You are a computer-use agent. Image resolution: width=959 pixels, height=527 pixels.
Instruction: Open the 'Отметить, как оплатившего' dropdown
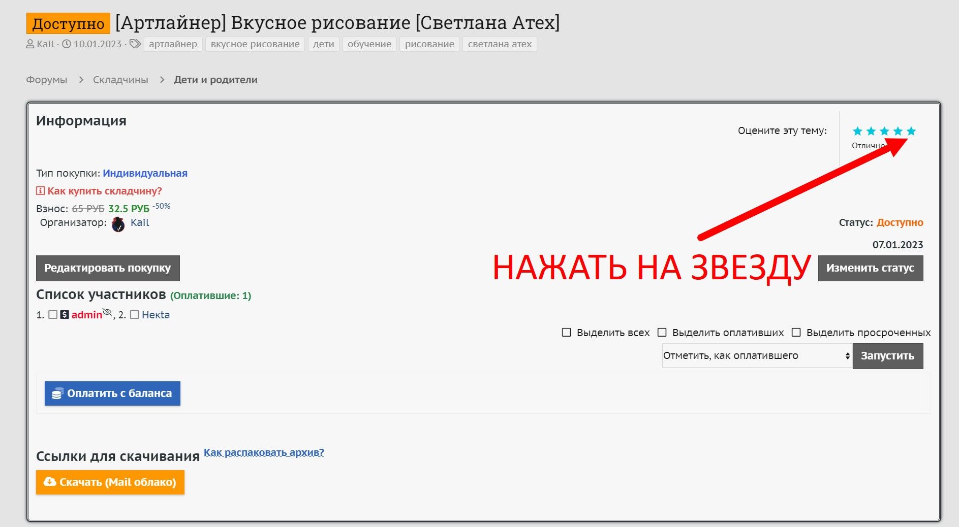756,356
